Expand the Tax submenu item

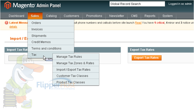[x=40, y=55]
